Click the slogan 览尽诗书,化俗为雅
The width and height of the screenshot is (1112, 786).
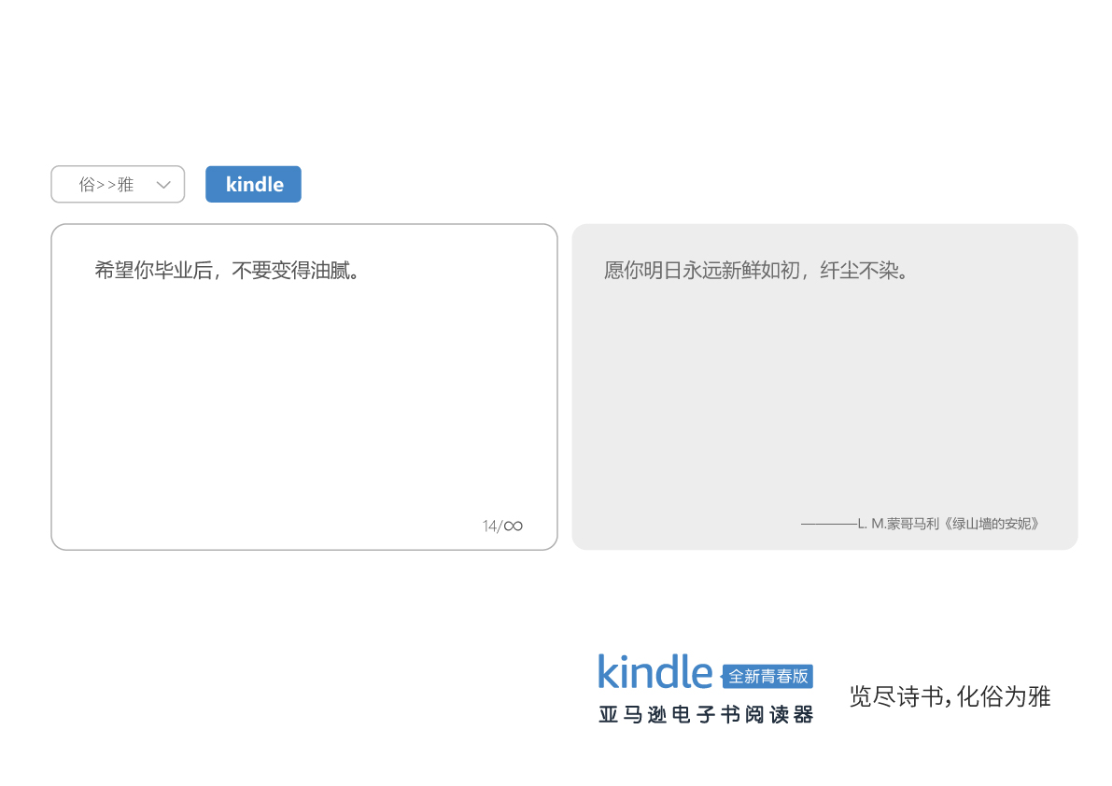[x=950, y=696]
